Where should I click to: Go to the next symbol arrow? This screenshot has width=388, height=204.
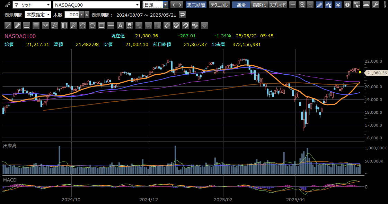(x=180, y=5)
